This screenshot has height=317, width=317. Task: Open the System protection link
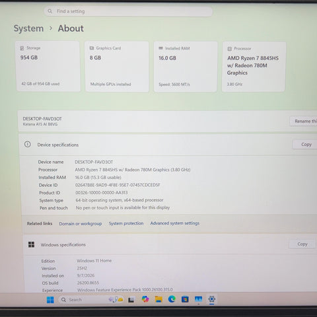tap(126, 223)
